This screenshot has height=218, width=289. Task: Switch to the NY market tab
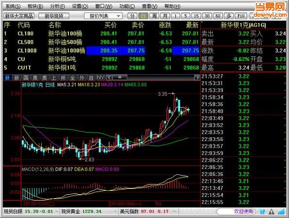pyautogui.click(x=101, y=78)
